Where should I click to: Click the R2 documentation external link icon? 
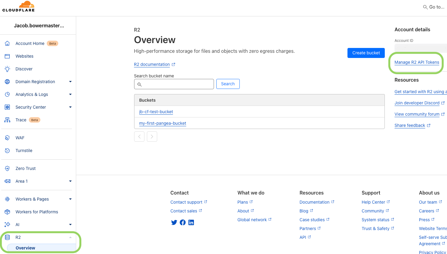[174, 64]
